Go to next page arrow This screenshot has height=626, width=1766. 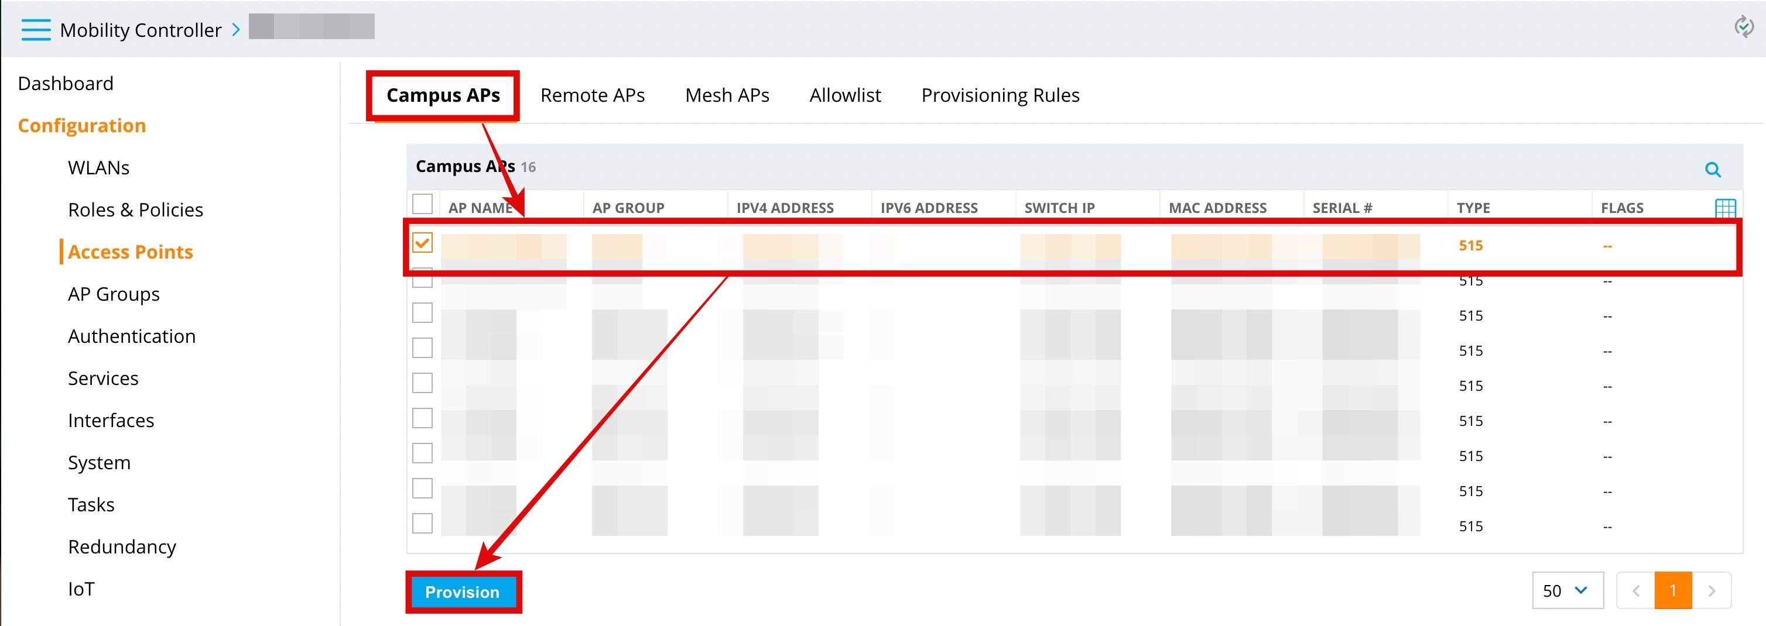(x=1711, y=590)
